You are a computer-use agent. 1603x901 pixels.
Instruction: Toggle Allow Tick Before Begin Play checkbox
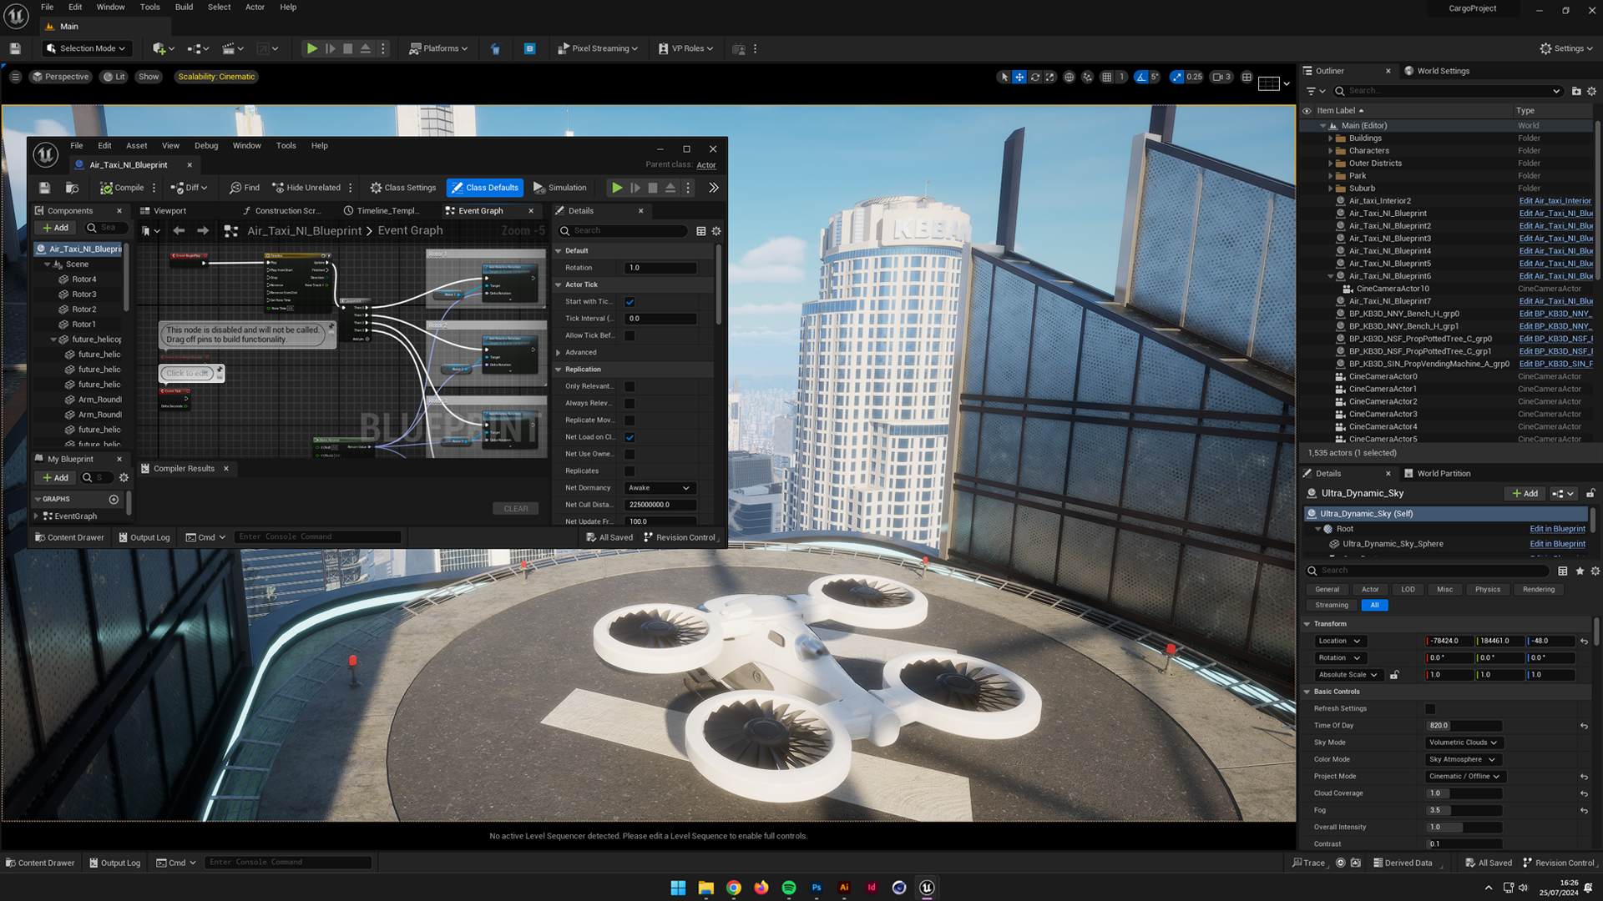click(630, 335)
